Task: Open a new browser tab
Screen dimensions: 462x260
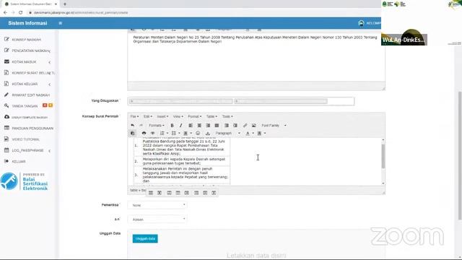Action: tap(65, 4)
